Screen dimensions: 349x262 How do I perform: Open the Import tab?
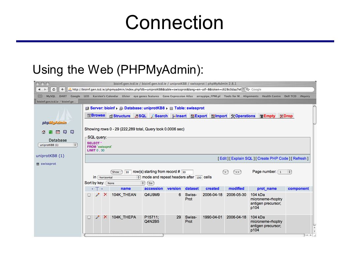tap(219, 116)
